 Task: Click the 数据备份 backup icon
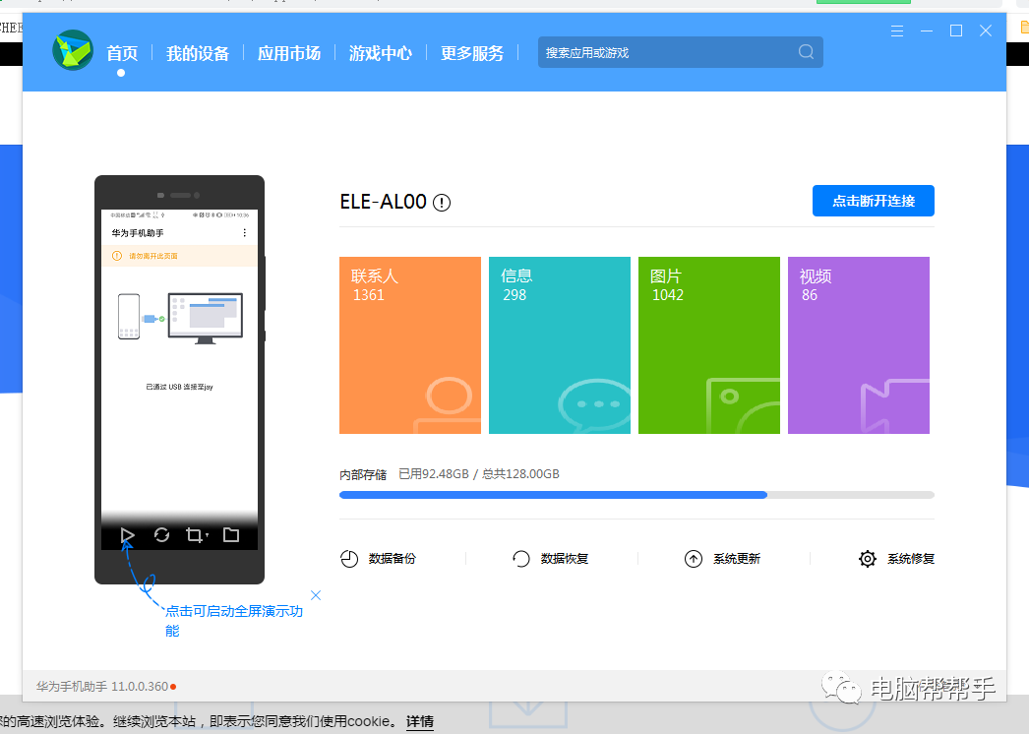pos(349,559)
